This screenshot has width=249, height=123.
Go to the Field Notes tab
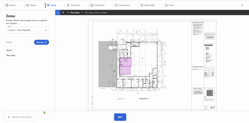pyautogui.click(x=97, y=5)
